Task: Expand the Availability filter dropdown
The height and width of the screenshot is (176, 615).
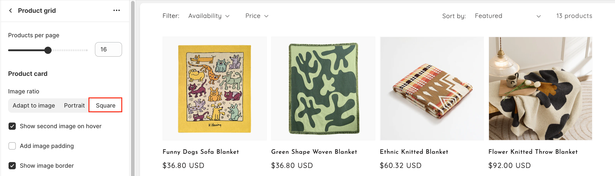Action: point(209,16)
